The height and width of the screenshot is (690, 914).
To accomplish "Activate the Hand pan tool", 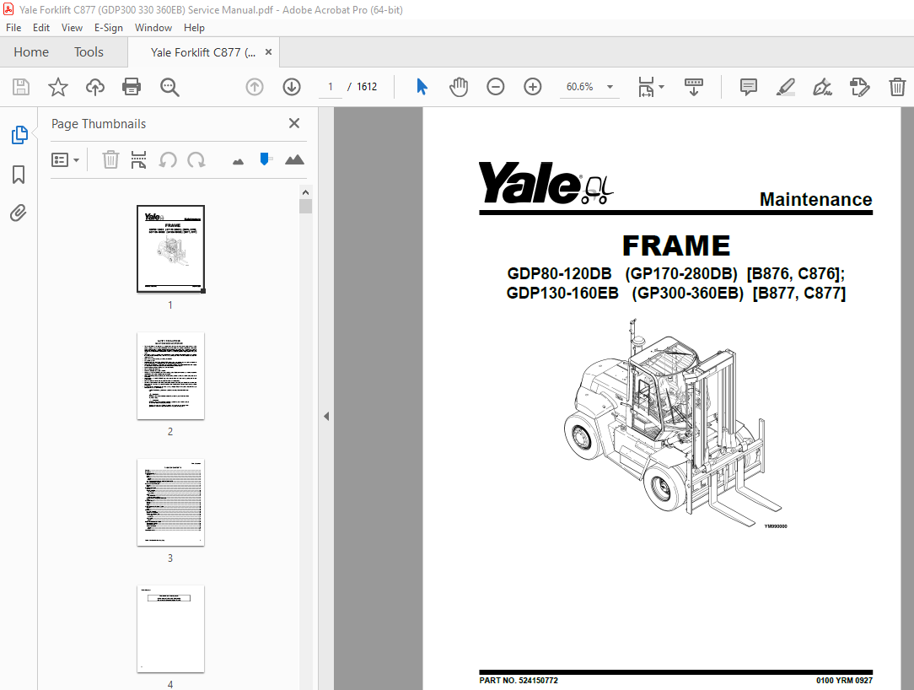I will (x=459, y=87).
